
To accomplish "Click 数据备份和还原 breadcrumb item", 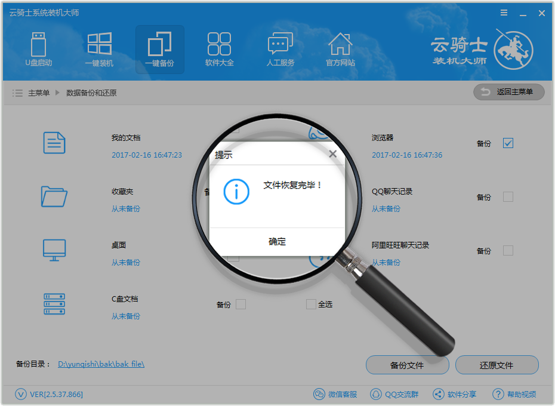I will [x=91, y=93].
